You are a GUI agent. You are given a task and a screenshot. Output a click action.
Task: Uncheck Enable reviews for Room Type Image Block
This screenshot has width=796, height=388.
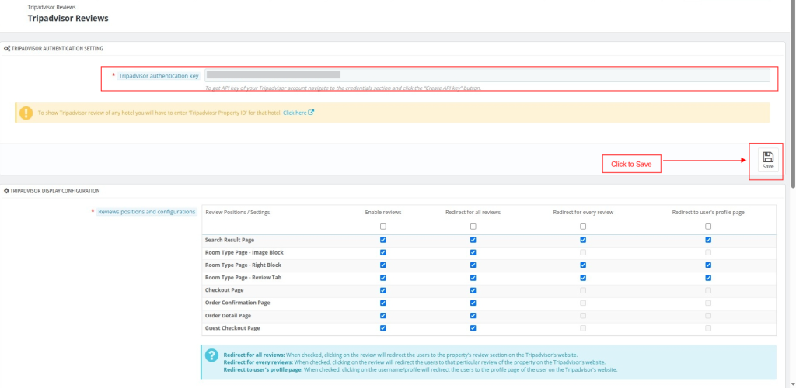382,252
